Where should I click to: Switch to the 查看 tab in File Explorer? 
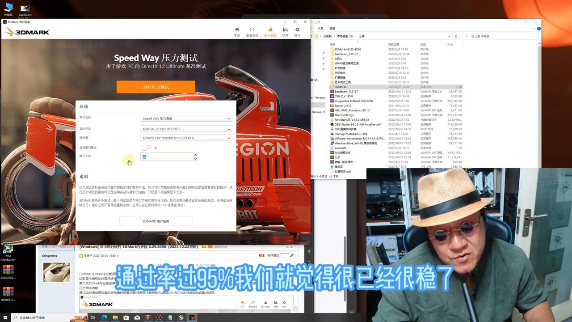[332, 28]
